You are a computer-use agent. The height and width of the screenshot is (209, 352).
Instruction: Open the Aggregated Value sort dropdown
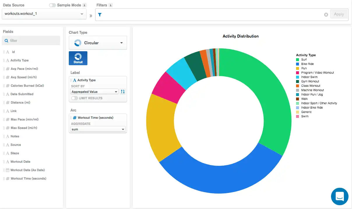[94, 91]
